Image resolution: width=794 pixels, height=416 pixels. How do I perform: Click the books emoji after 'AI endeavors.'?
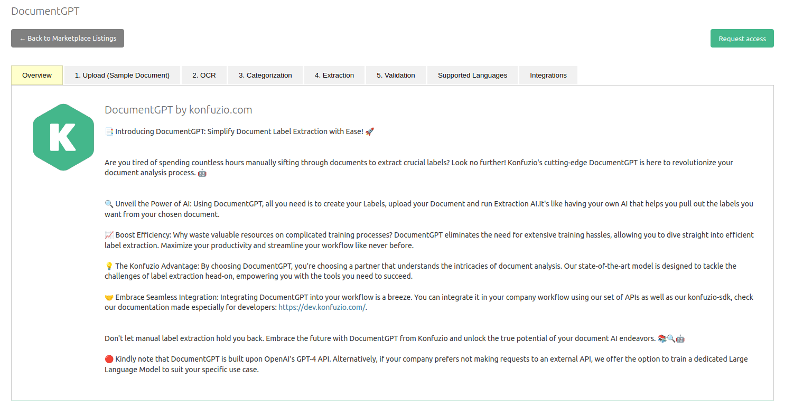(662, 338)
